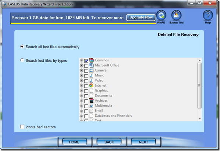The image size is (220, 151).
Task: Tick the Video checkbox
Action: (86, 81)
